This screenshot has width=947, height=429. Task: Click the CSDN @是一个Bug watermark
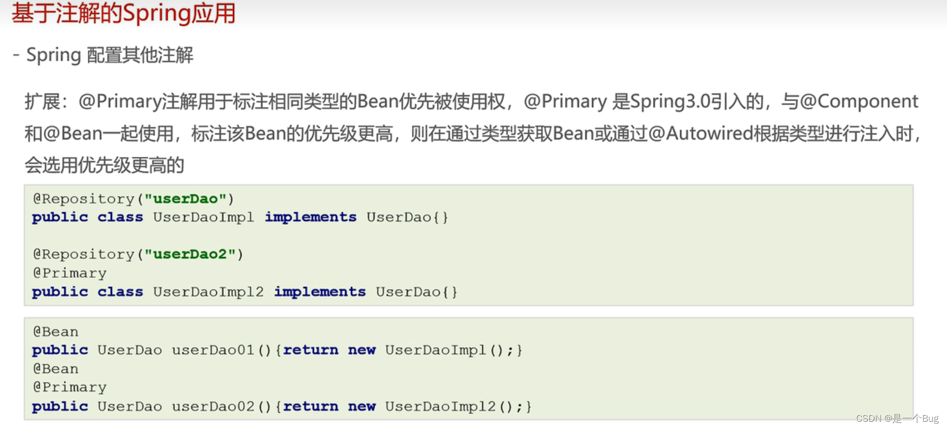(897, 418)
